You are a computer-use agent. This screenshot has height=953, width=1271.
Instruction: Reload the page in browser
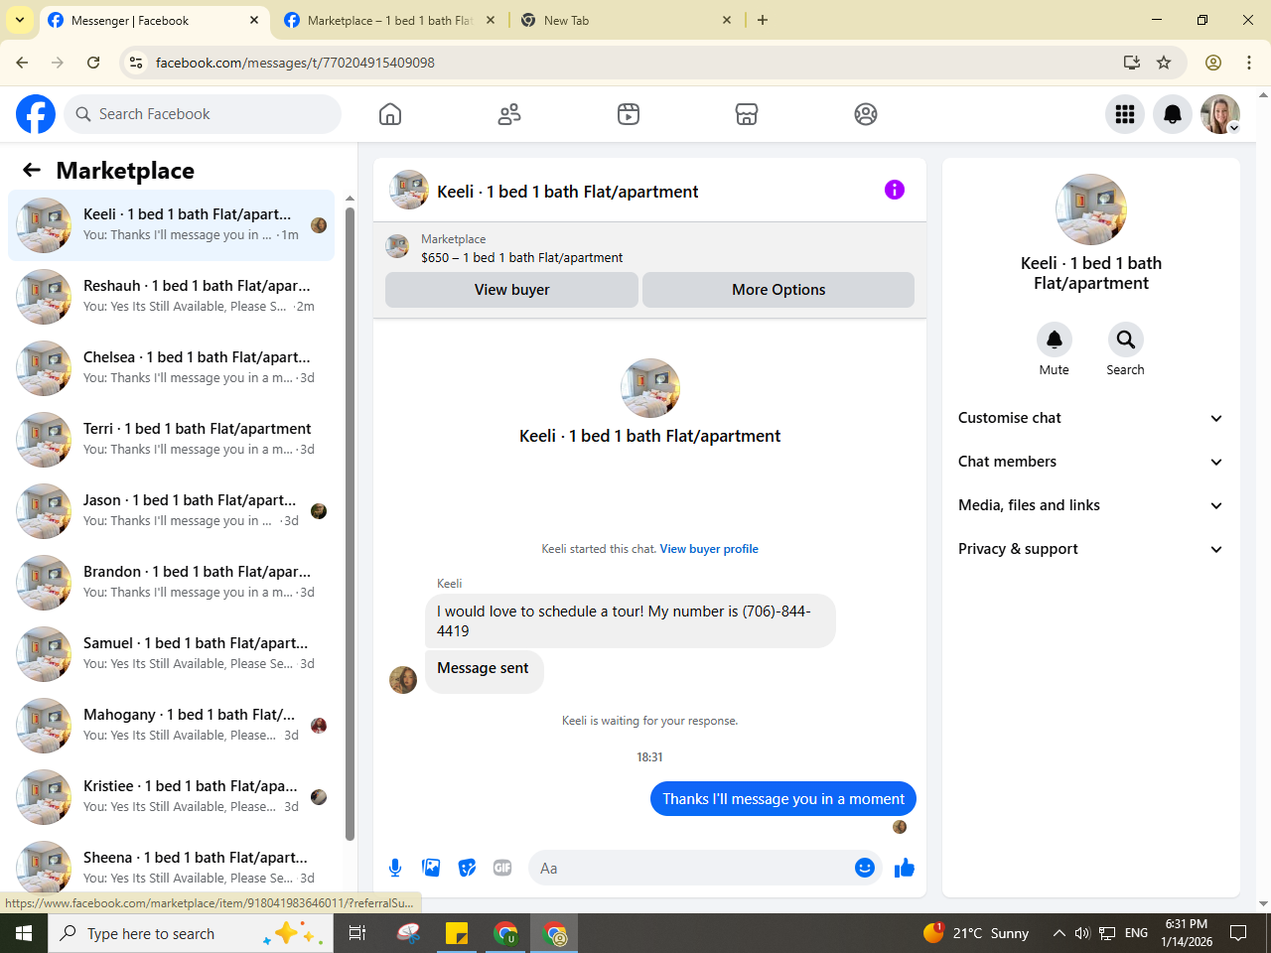(93, 63)
